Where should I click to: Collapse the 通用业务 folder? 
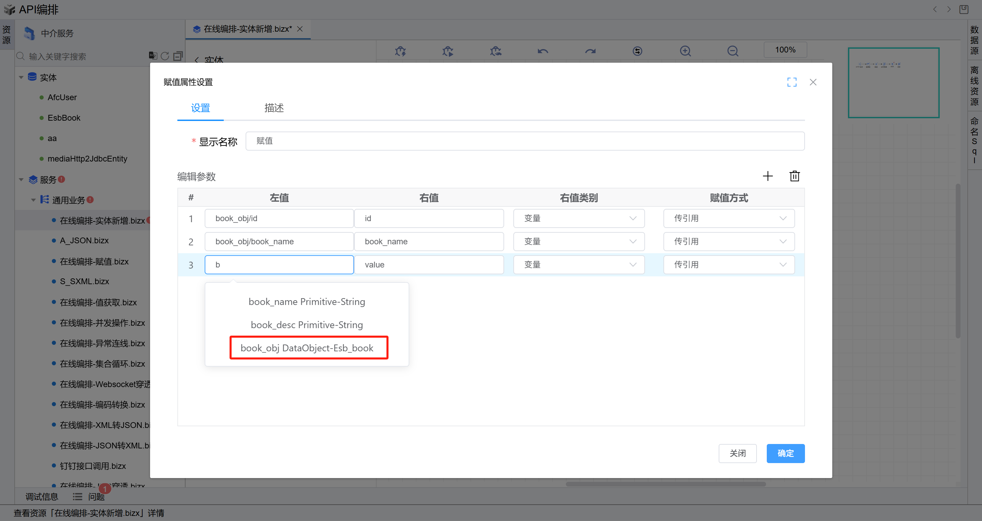click(33, 200)
